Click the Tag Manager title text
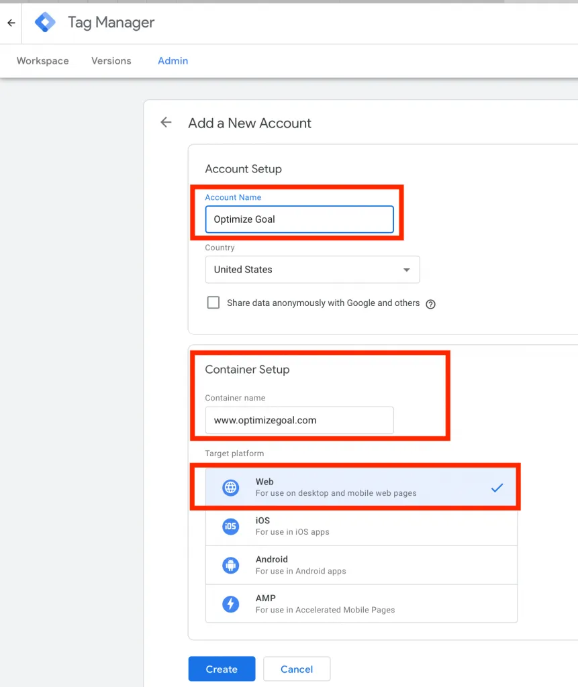The image size is (578, 687). point(111,22)
